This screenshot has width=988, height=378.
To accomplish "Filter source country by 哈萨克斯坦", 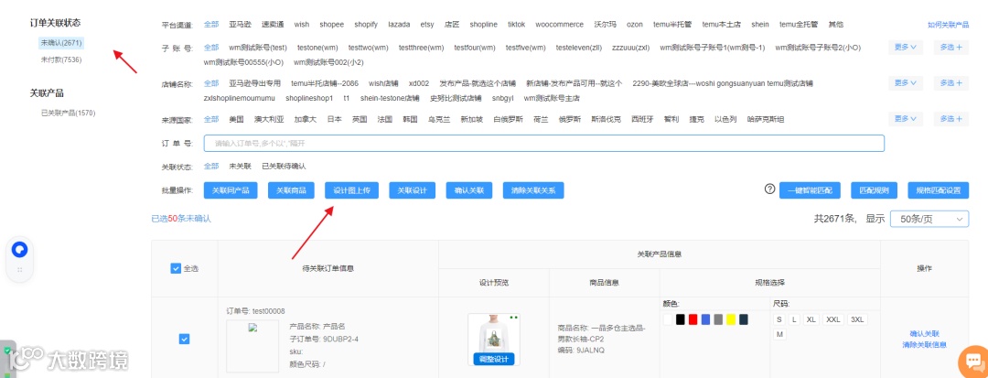I will [766, 119].
